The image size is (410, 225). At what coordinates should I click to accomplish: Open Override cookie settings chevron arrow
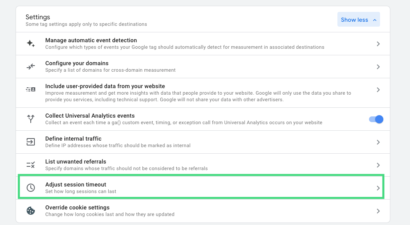point(378,211)
